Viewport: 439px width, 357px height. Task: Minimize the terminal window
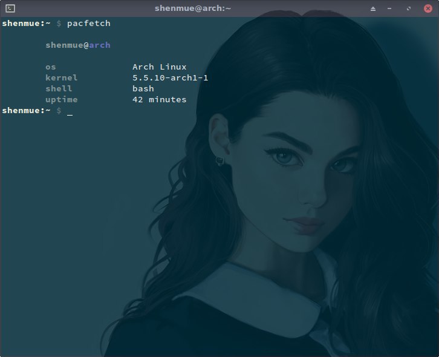(389, 8)
